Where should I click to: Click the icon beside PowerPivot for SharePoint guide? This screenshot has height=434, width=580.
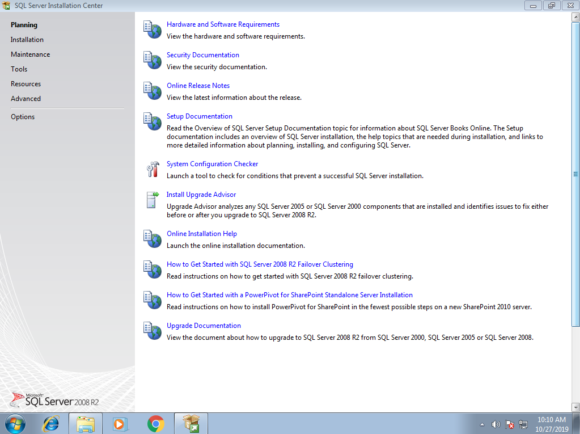[x=153, y=301]
